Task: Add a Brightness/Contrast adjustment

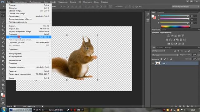Action: (x=168, y=36)
